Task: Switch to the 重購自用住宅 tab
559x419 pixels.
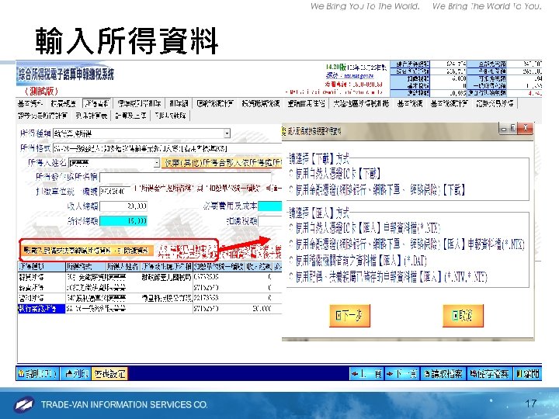Action: [x=306, y=104]
